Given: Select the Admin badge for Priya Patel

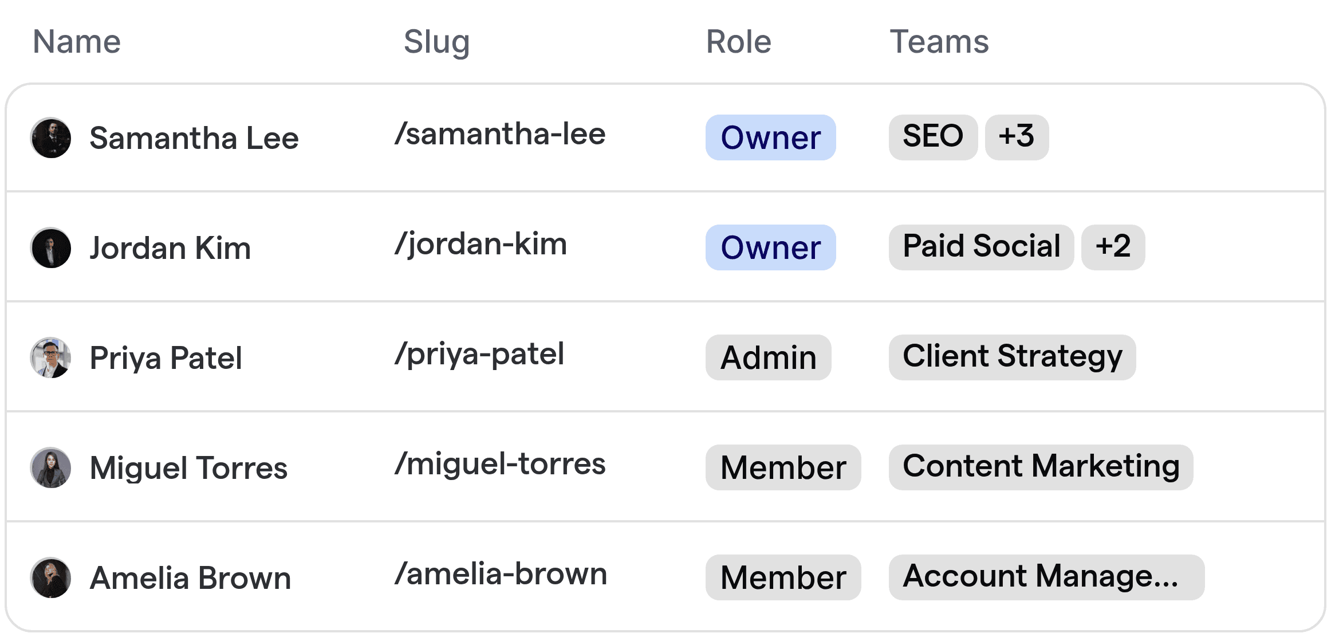Looking at the screenshot, I should 768,357.
